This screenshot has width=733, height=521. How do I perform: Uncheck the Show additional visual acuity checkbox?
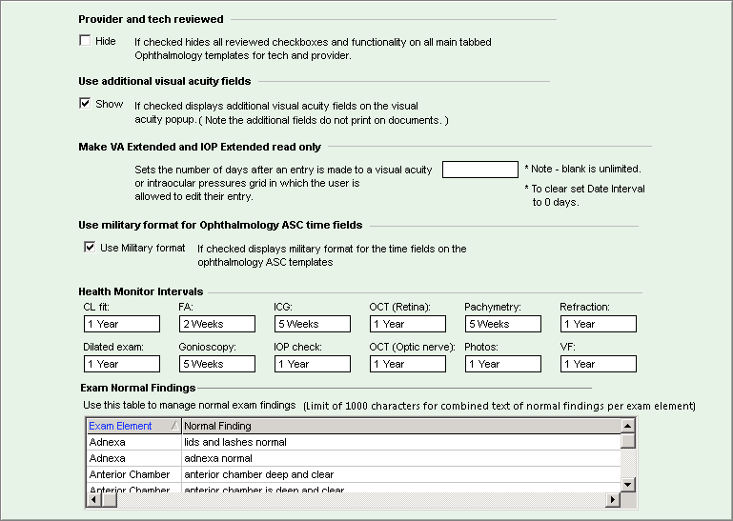(85, 103)
